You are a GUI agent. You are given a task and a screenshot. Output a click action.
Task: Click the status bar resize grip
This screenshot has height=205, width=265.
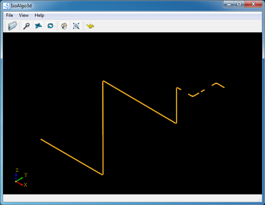coord(259,200)
